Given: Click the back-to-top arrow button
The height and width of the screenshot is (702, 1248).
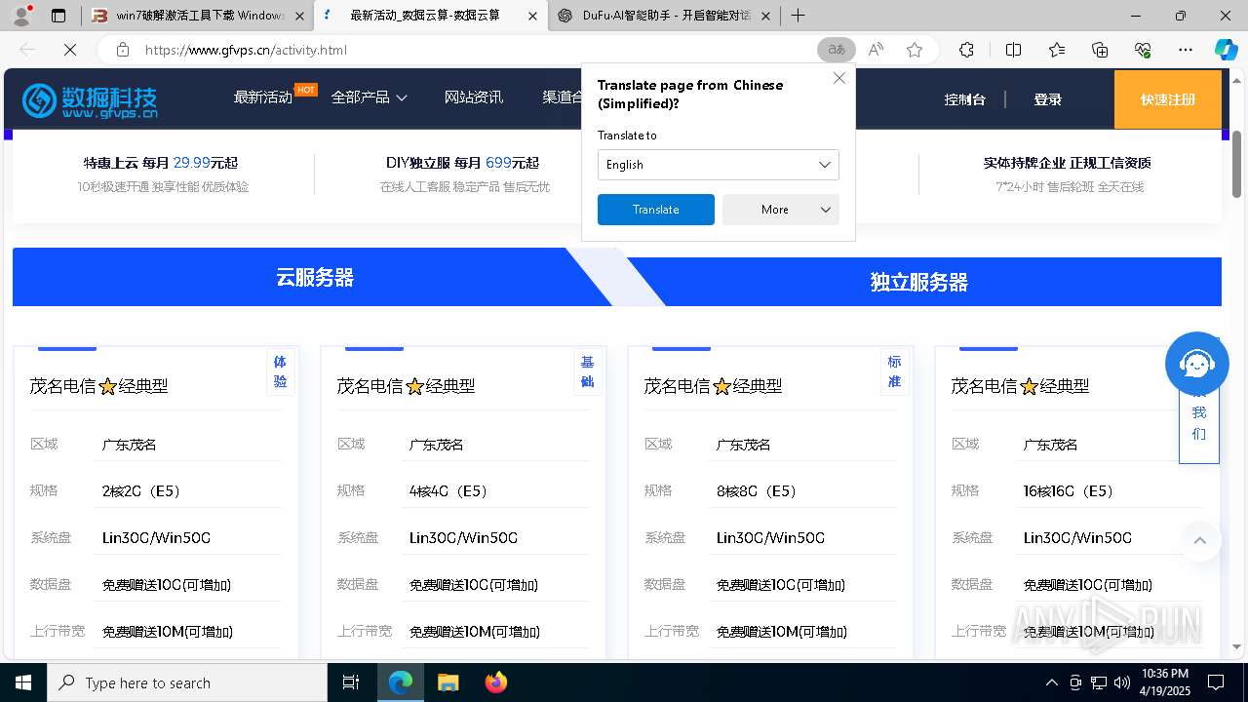Looking at the screenshot, I should 1200,540.
